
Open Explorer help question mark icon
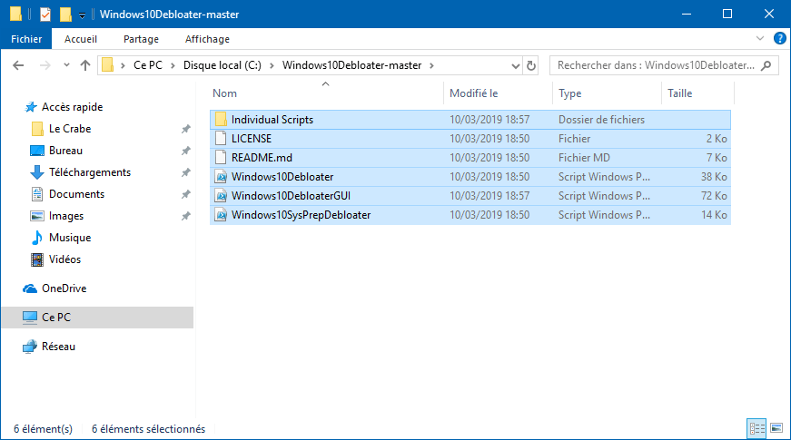click(779, 38)
